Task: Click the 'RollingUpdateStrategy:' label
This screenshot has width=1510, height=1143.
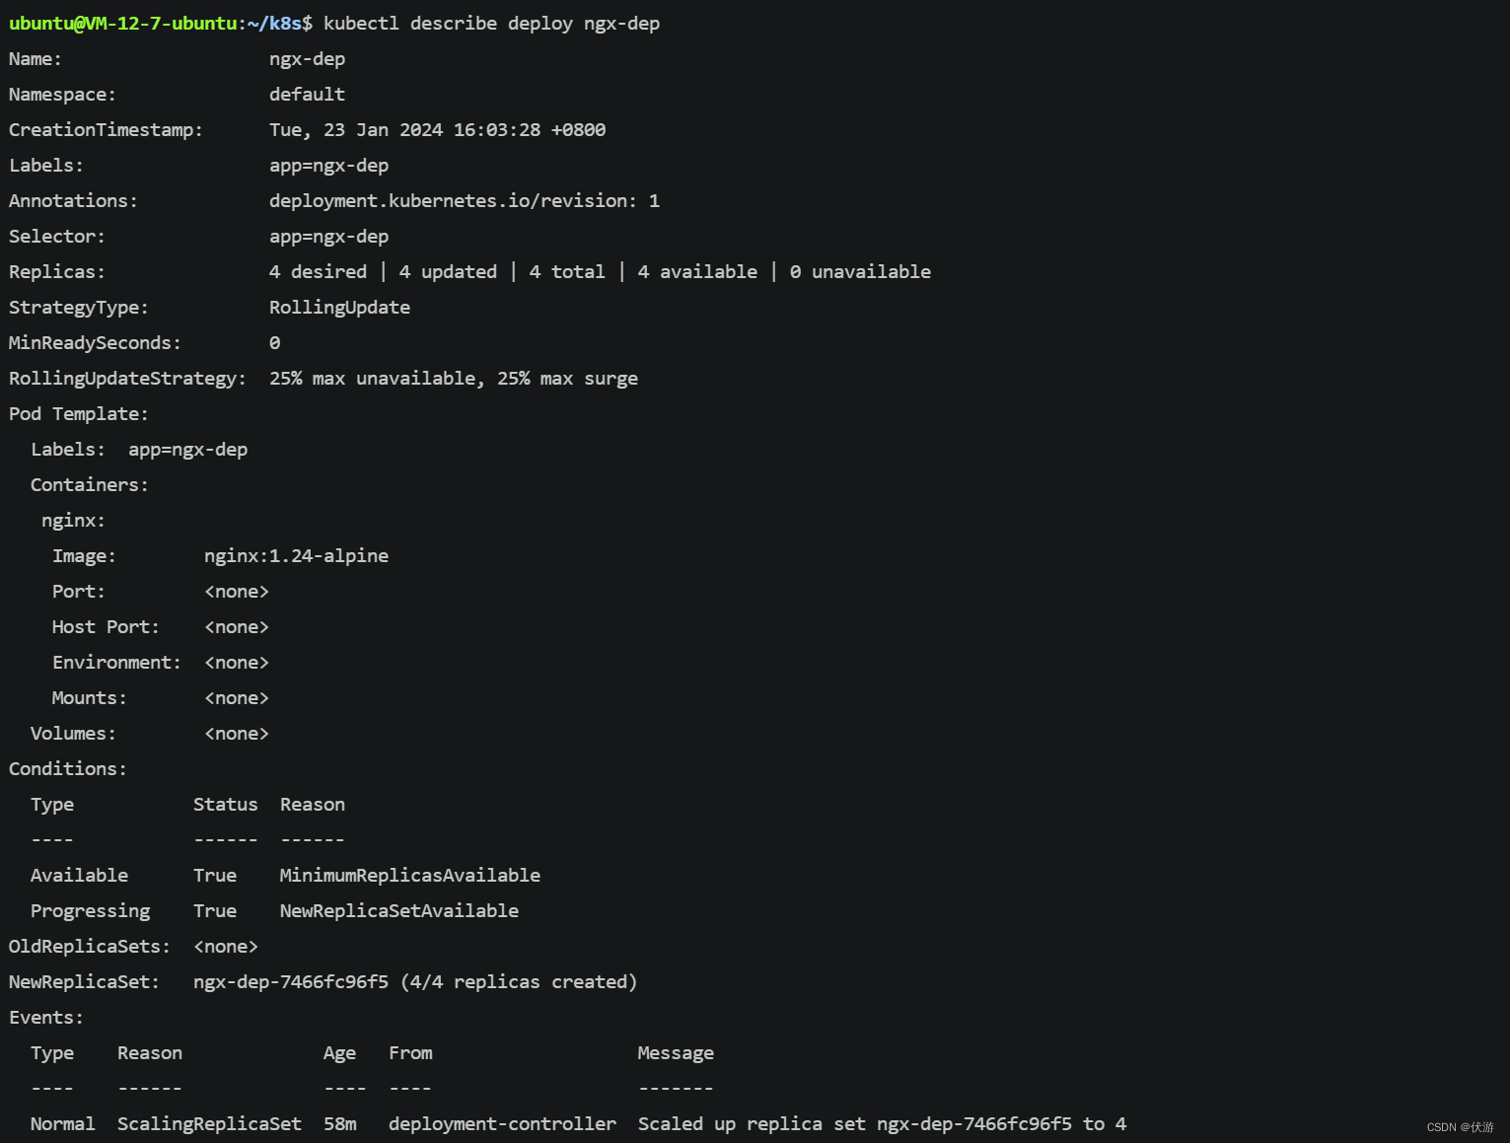Action: [x=127, y=379]
